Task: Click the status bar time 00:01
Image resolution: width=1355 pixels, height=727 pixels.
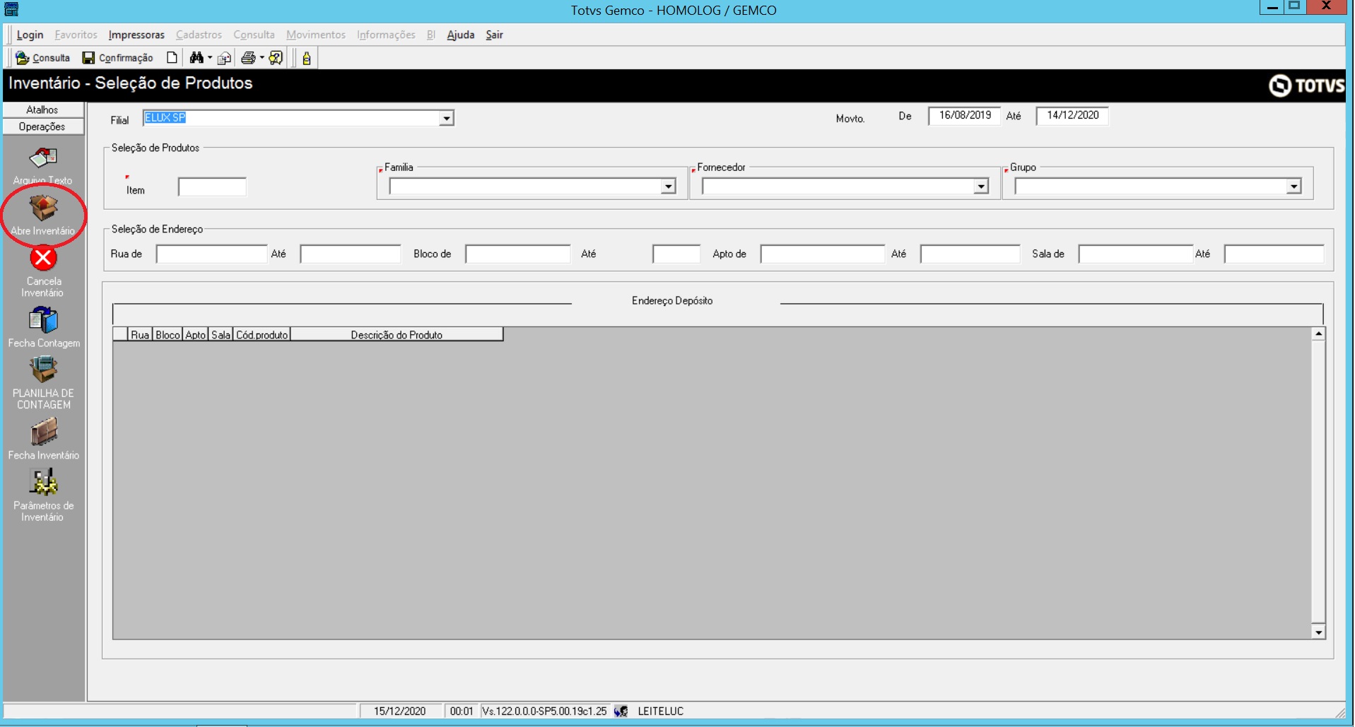Action: [x=462, y=711]
